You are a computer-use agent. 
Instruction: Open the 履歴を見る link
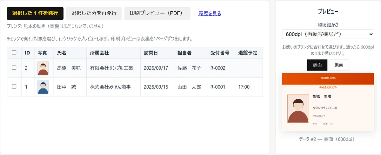click(210, 14)
